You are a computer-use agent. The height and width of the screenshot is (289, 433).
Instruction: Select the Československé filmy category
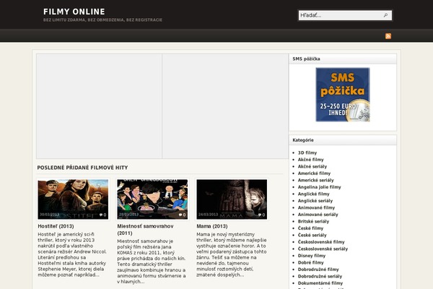(321, 242)
